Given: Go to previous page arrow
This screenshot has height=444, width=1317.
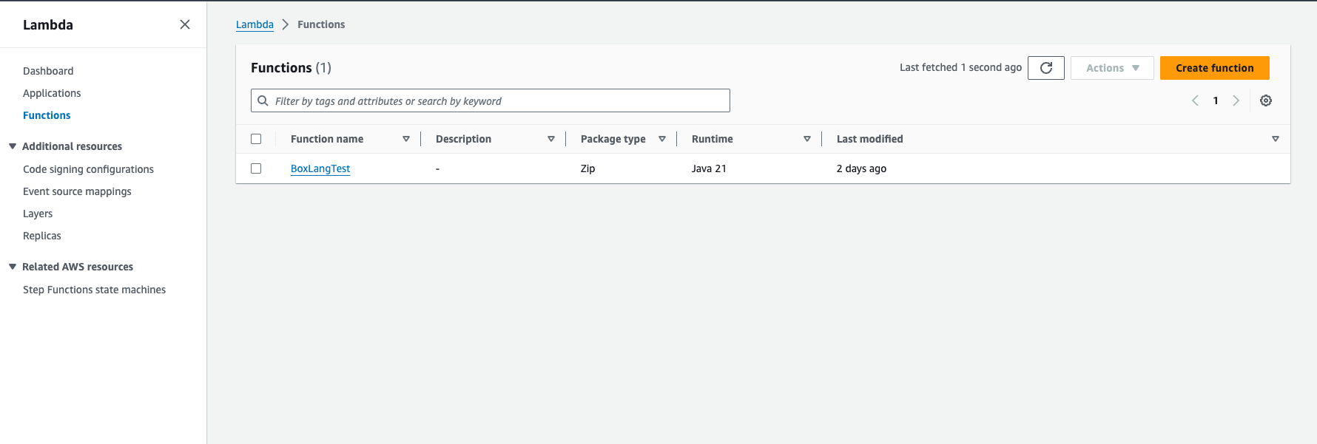Looking at the screenshot, I should click(x=1195, y=100).
